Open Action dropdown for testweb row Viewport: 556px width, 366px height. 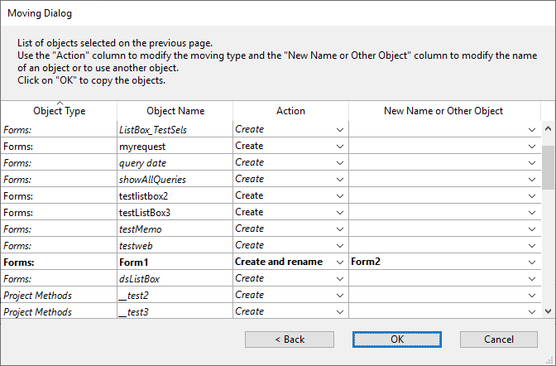click(339, 245)
